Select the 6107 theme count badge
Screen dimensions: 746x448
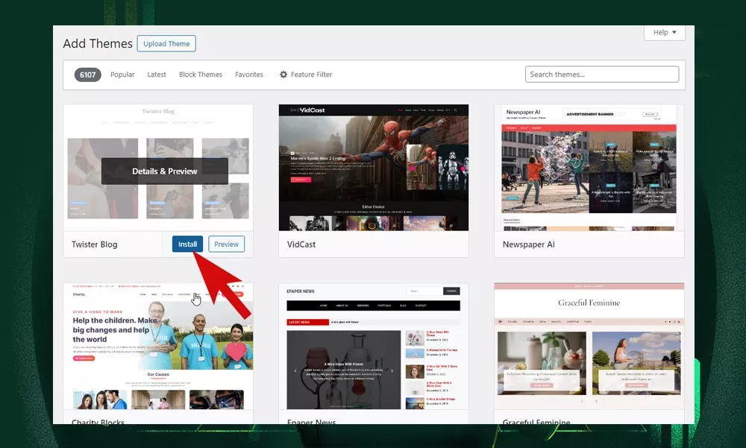pyautogui.click(x=87, y=75)
